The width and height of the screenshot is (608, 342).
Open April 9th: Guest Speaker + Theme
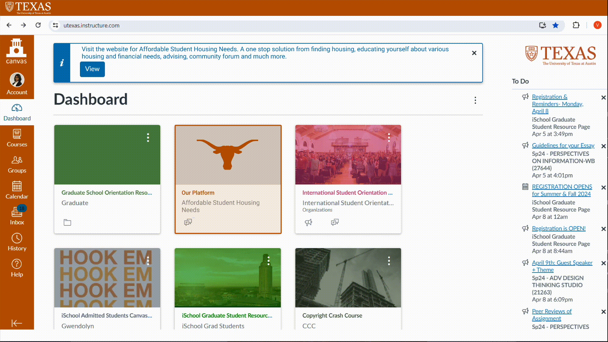click(562, 266)
